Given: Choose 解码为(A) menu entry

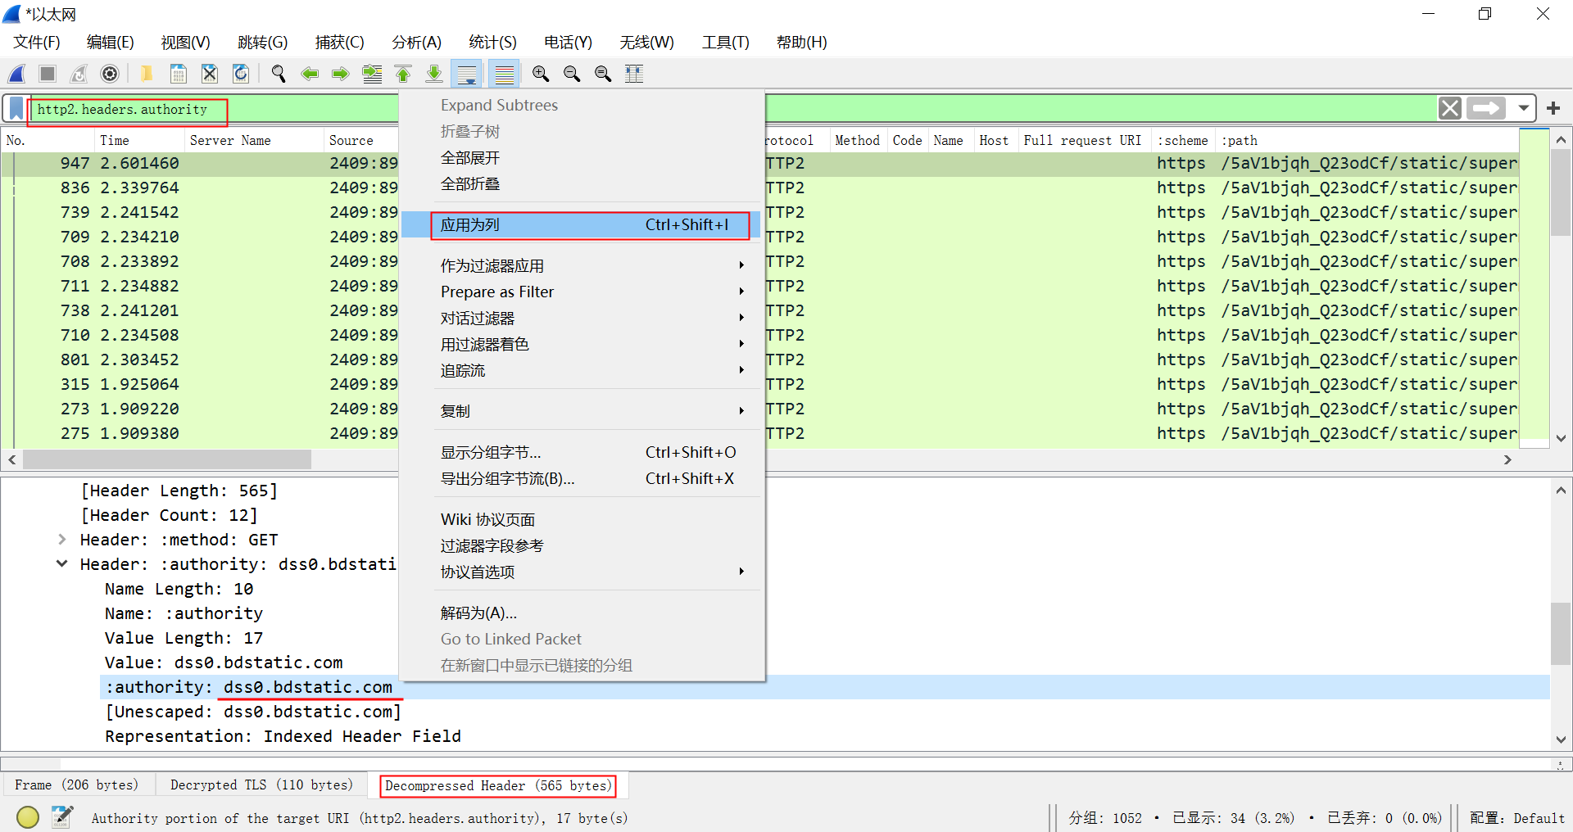Looking at the screenshot, I should click(581, 613).
